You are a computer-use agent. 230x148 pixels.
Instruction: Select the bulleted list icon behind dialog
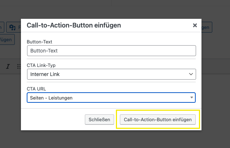(19, 67)
